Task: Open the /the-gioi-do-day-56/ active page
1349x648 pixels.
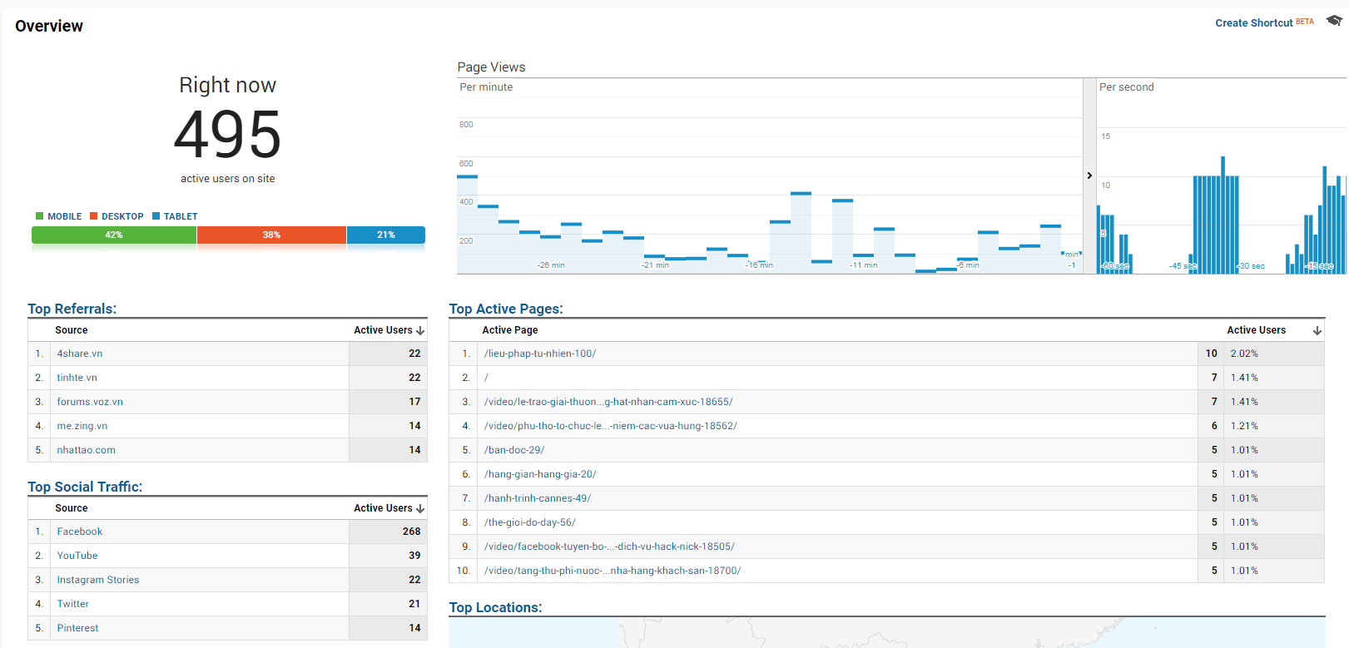Action: (x=530, y=522)
